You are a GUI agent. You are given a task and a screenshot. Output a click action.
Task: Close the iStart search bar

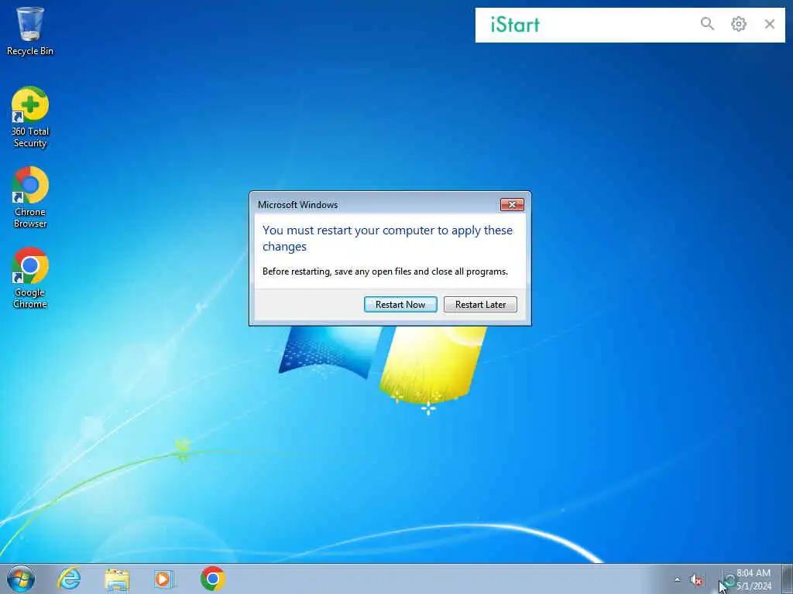pos(769,24)
